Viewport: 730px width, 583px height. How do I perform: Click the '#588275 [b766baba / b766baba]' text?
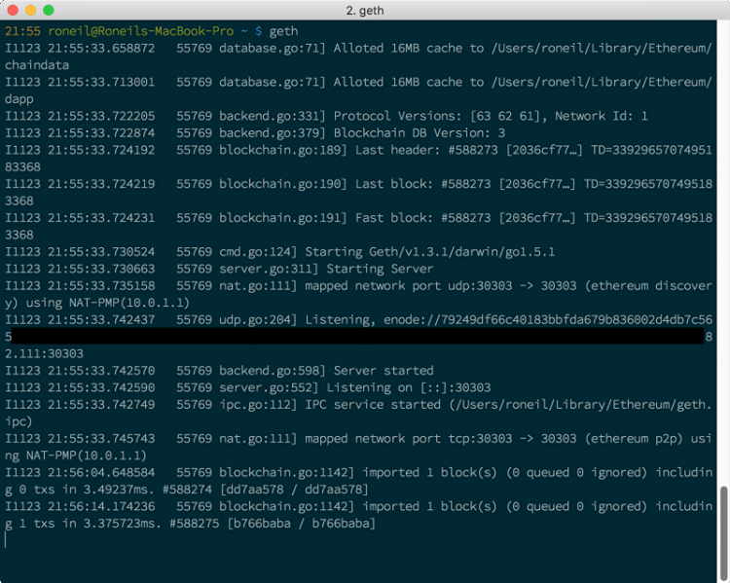273,524
